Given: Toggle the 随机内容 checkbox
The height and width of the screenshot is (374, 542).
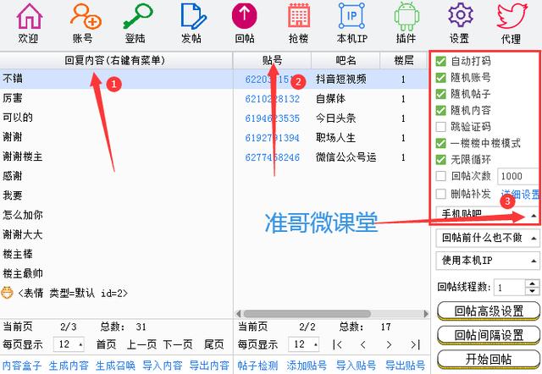Looking at the screenshot, I should [x=440, y=111].
